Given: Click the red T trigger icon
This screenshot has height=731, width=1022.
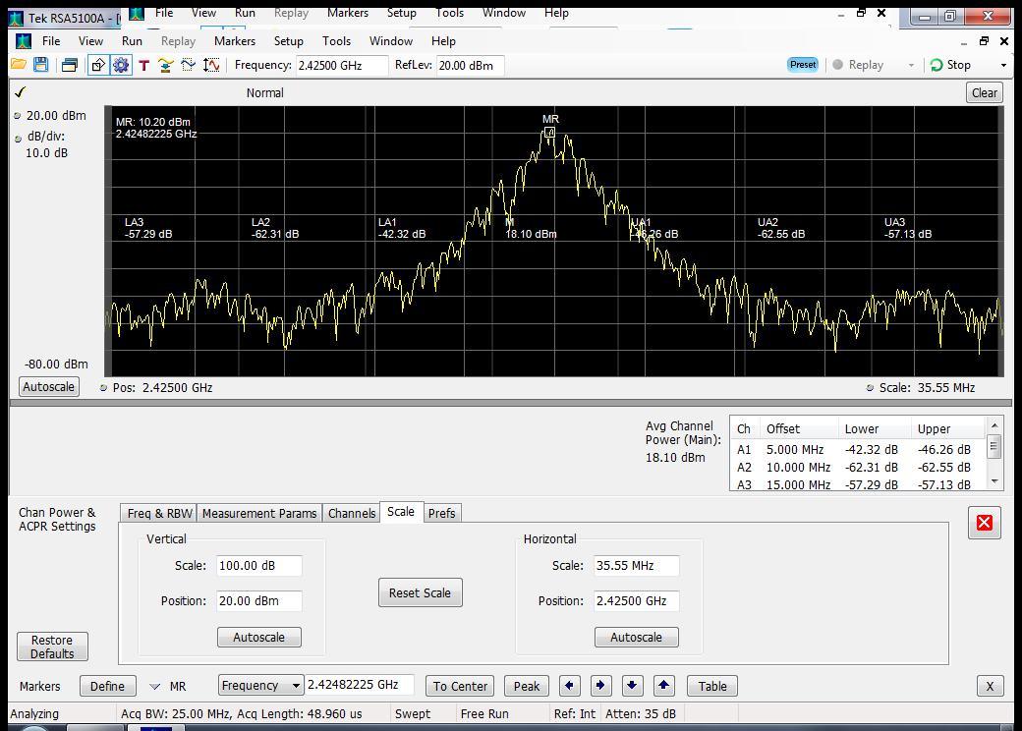Looking at the screenshot, I should [x=143, y=65].
